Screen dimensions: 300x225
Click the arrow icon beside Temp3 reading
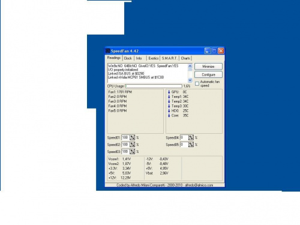[169, 106]
